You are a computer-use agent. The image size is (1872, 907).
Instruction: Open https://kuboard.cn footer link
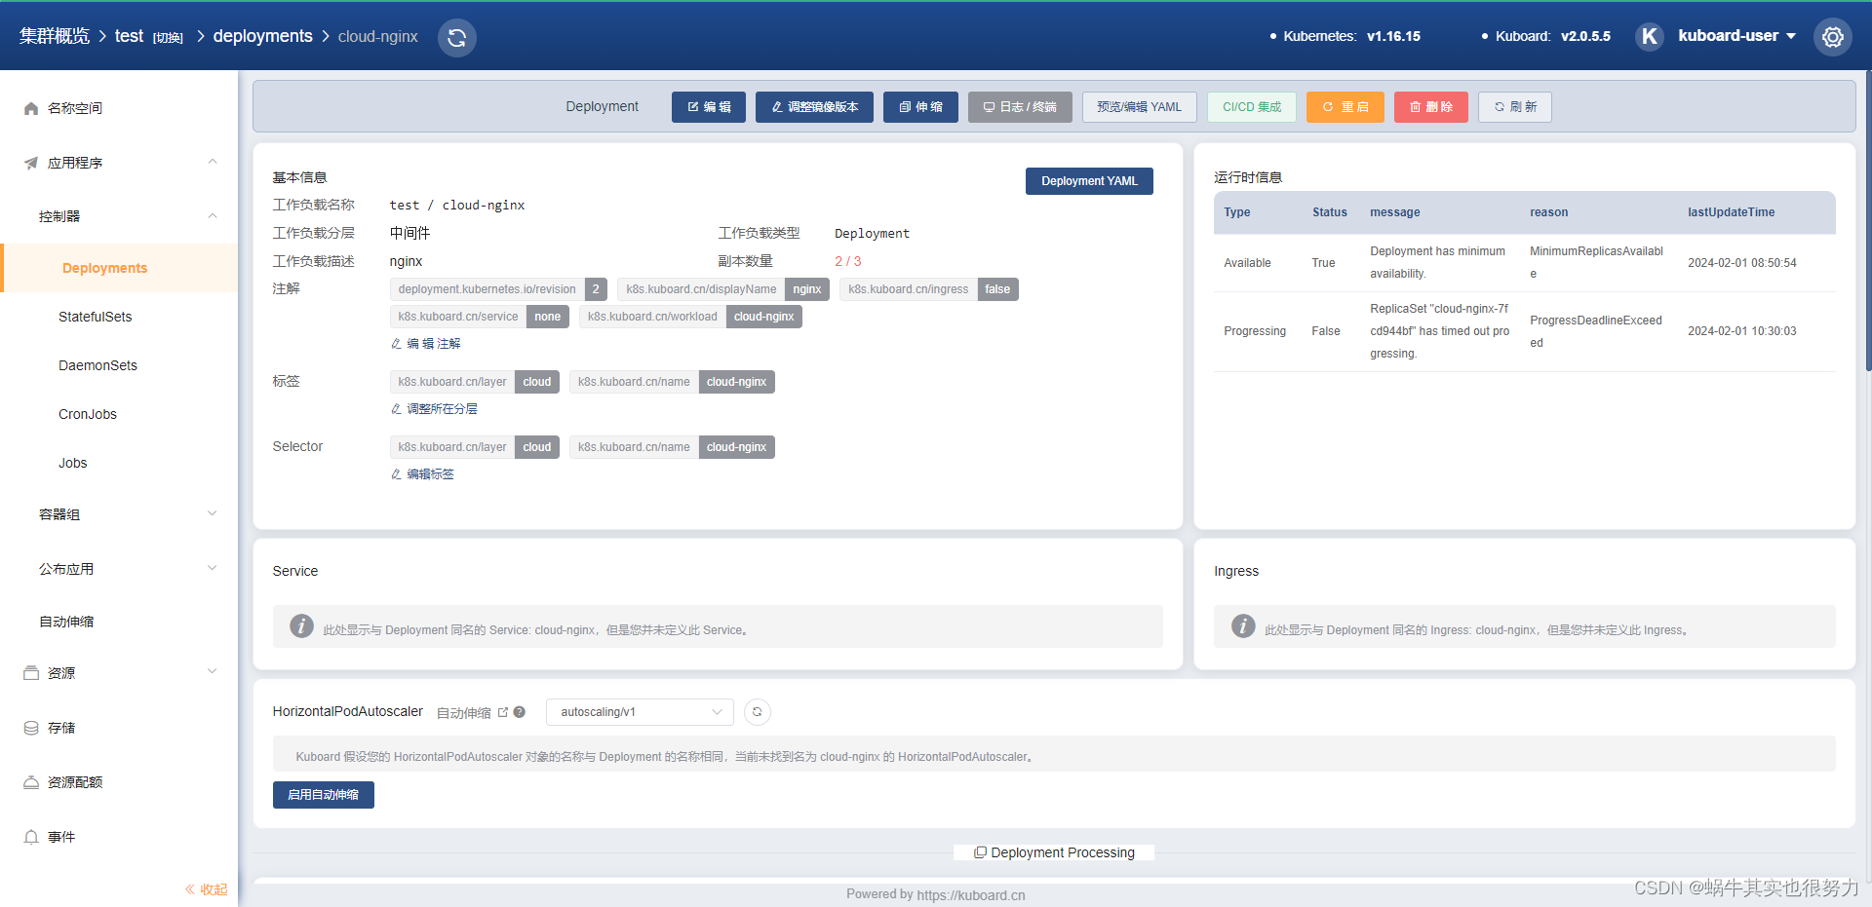(970, 895)
